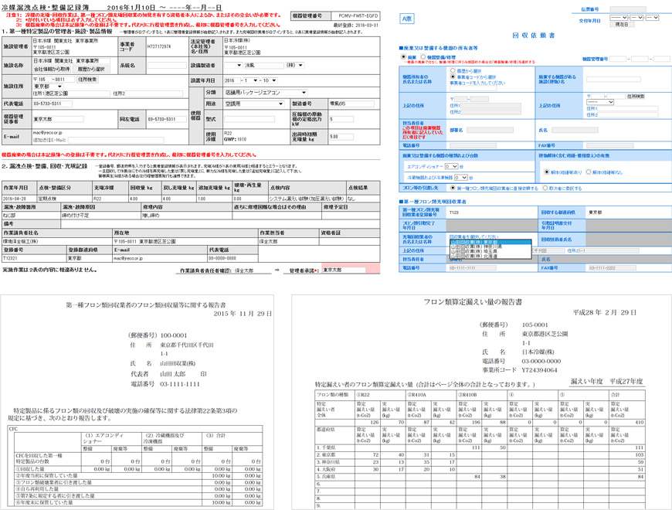The image size is (672, 510).
Task: Click the 会社情報から取得 button
Action: 52,69
